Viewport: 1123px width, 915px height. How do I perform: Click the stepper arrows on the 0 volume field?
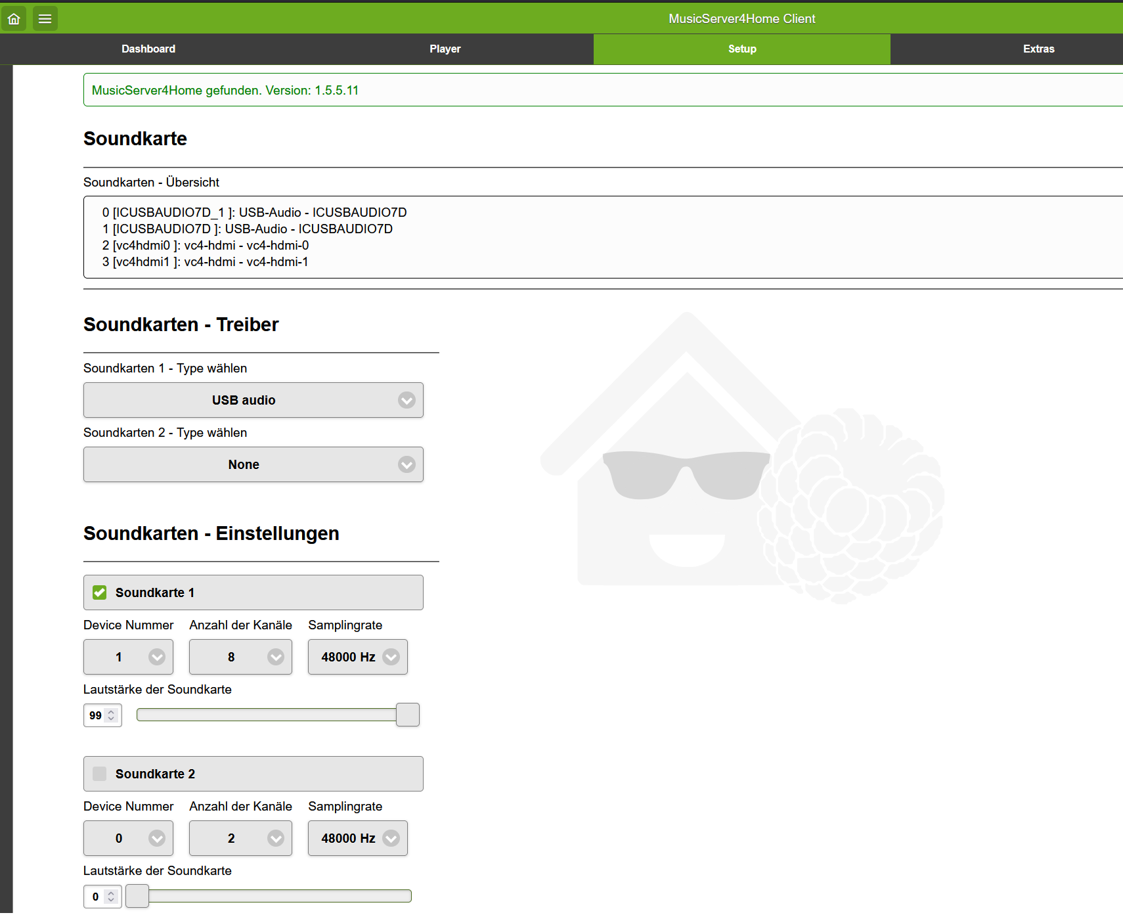[111, 897]
